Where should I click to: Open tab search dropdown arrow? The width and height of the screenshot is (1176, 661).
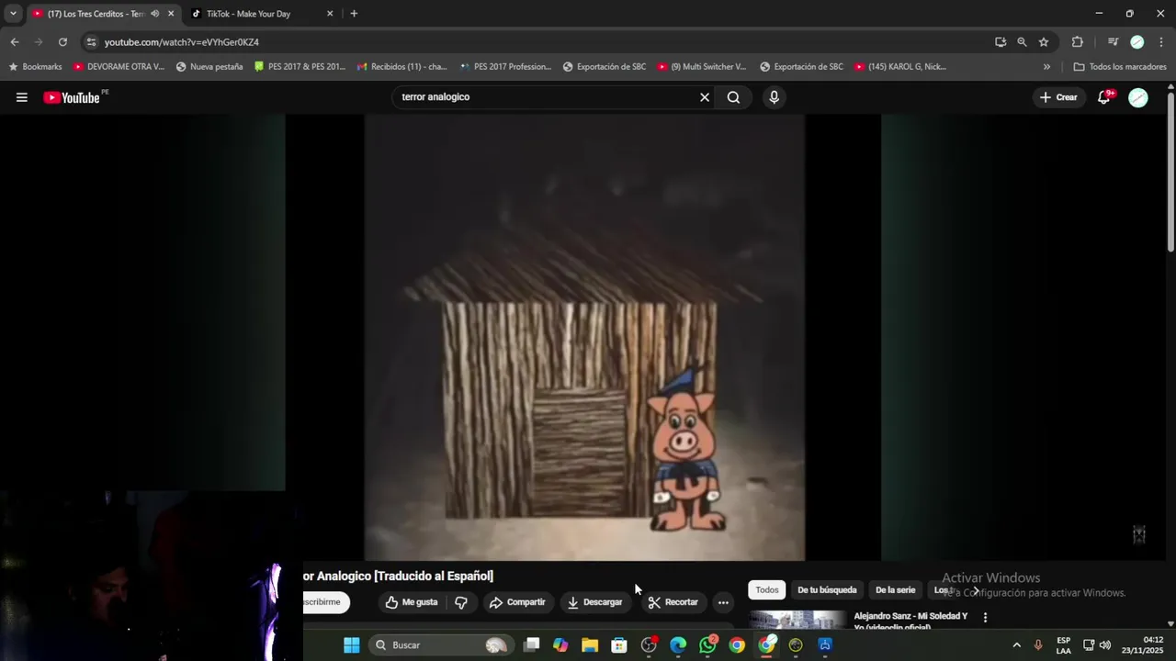tap(13, 14)
